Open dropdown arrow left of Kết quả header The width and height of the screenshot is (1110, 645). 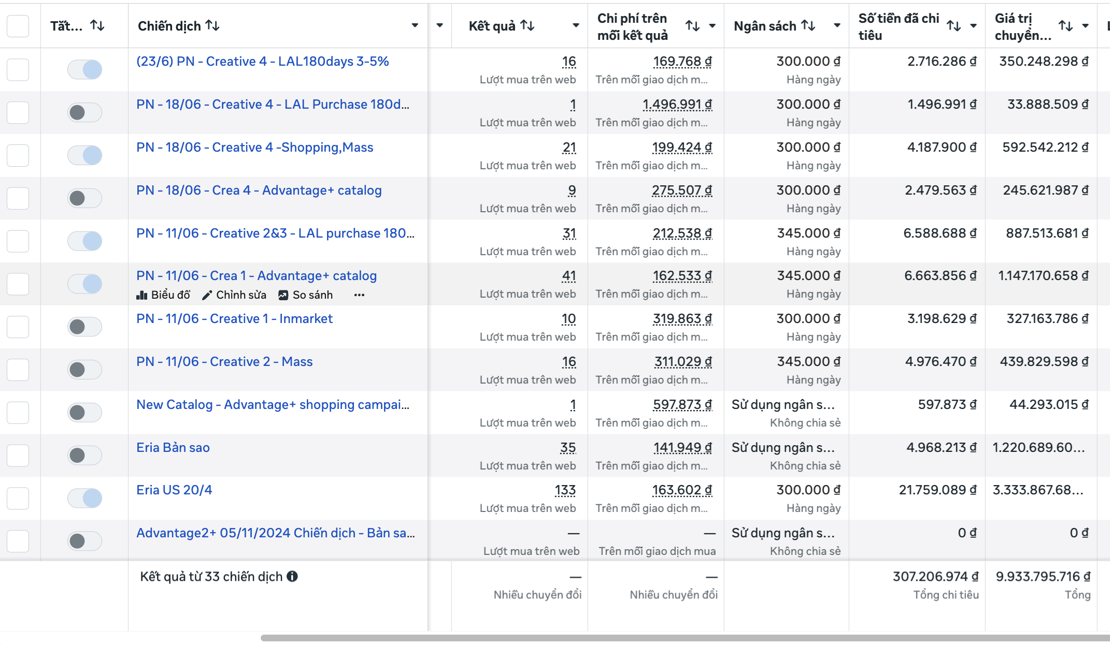(439, 25)
